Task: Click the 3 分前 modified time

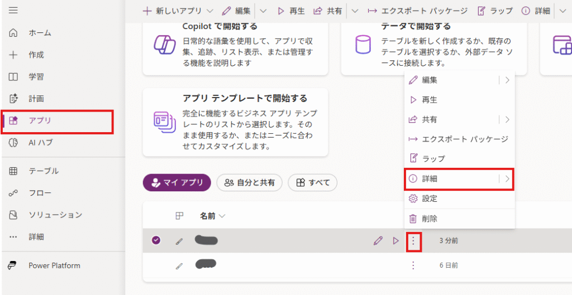Action: (x=449, y=240)
